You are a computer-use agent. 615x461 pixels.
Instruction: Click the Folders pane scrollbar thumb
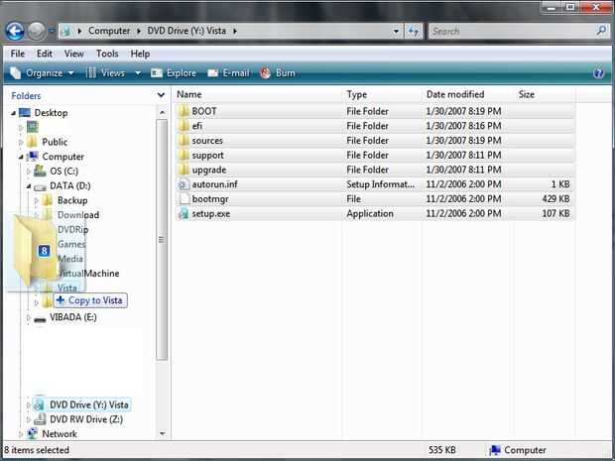click(162, 240)
